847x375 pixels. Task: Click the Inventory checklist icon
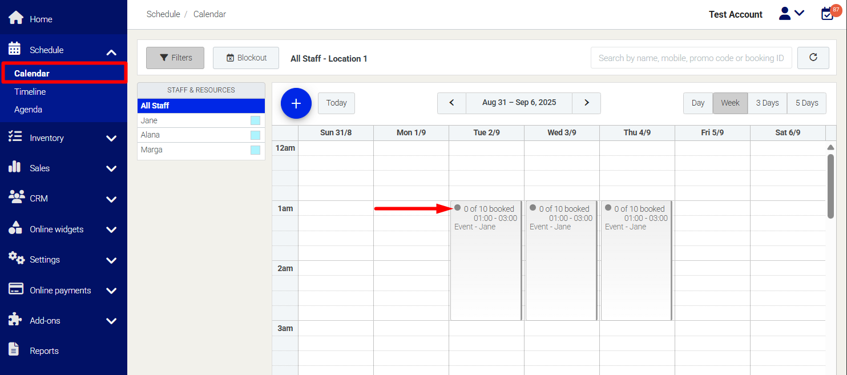[15, 136]
